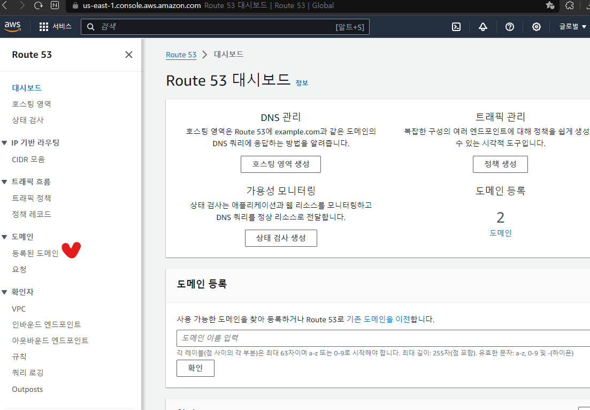
Task: Open 트래픽 정책 in the sidebar
Action: click(31, 198)
